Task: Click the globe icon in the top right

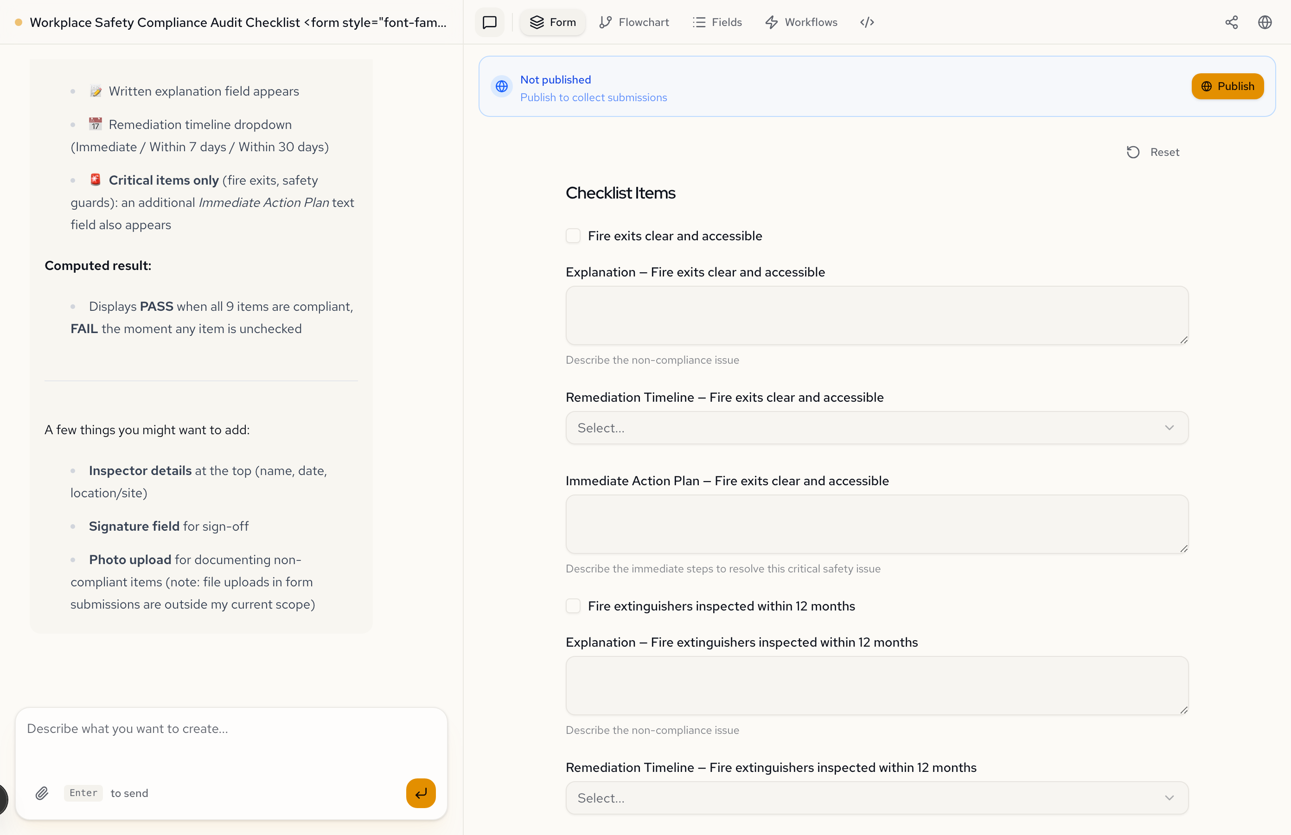Action: (1265, 22)
